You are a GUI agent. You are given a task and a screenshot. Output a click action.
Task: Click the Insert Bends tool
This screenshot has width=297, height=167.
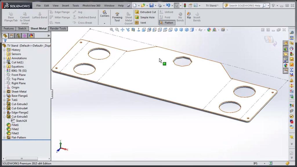click(x=197, y=17)
